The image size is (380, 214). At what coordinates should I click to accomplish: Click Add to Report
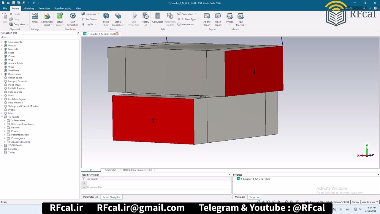[x=207, y=19]
